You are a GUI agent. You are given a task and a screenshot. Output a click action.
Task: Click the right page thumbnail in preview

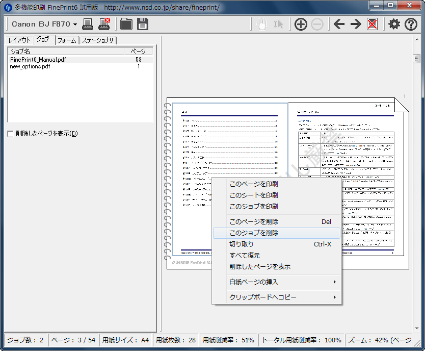(346, 179)
